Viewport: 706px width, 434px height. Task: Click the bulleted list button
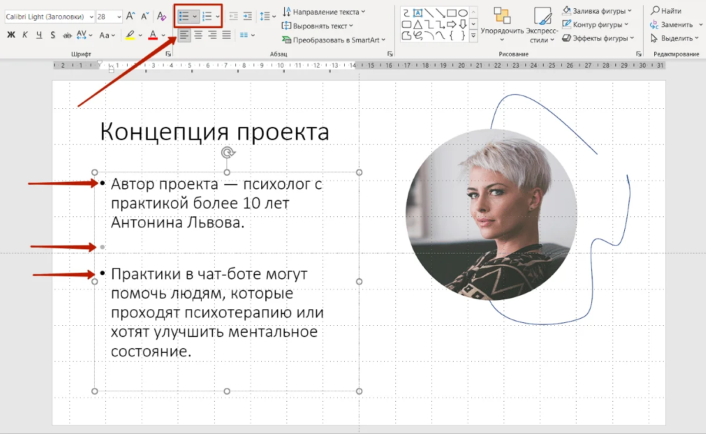[x=184, y=16]
